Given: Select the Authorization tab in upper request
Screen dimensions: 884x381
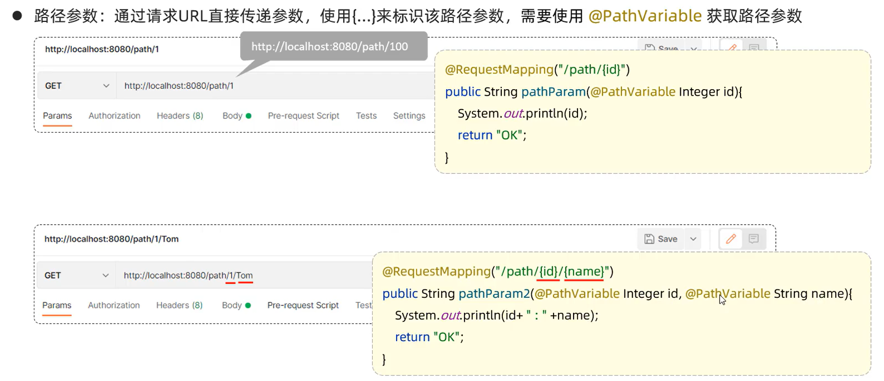Looking at the screenshot, I should point(115,116).
